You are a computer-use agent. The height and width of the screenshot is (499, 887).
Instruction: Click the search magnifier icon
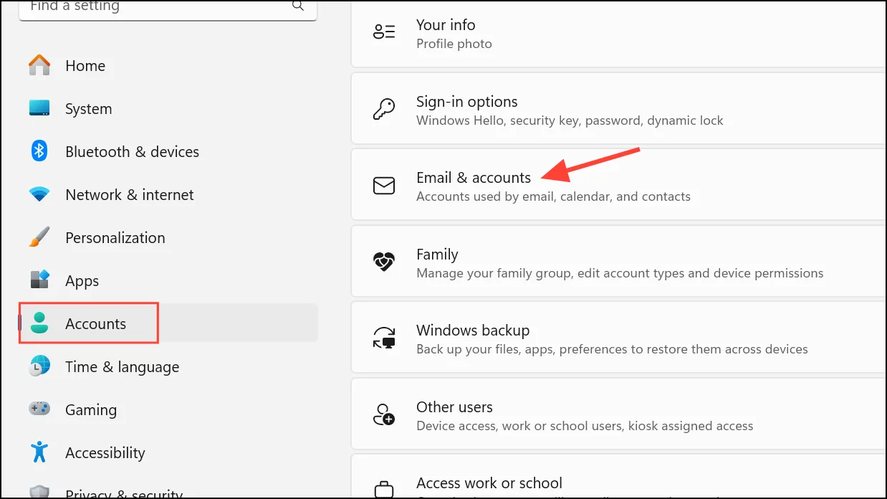click(298, 6)
